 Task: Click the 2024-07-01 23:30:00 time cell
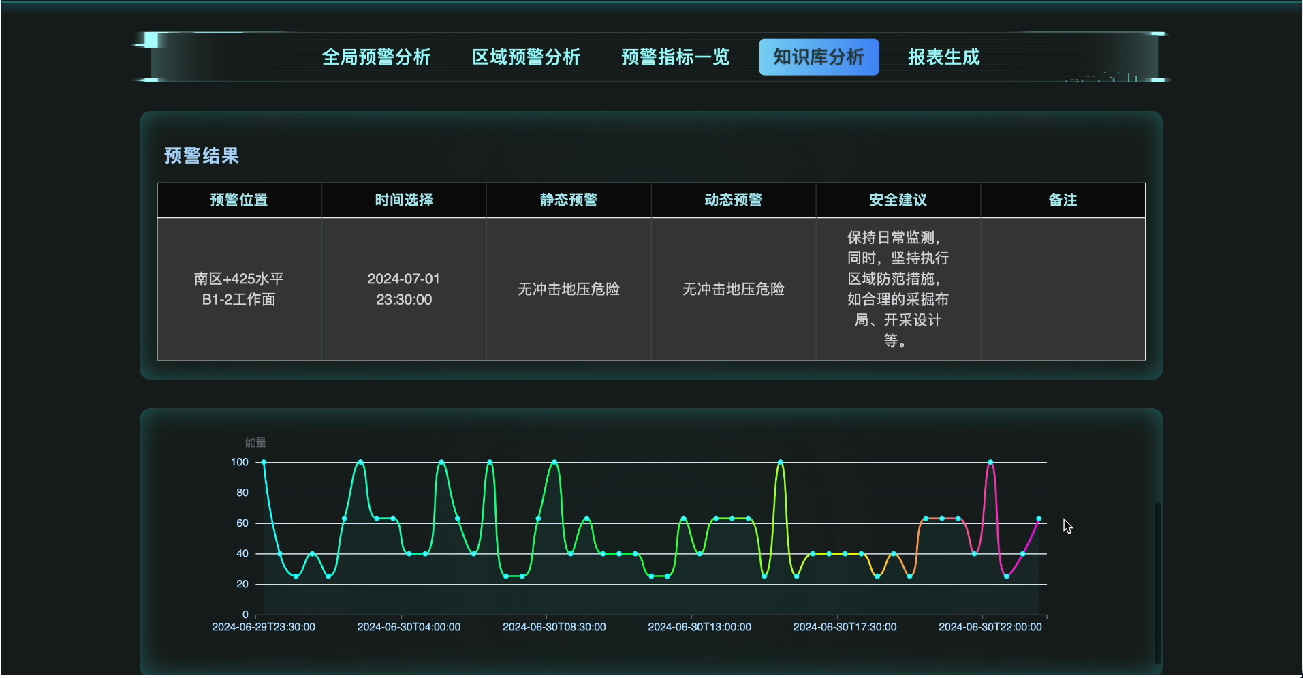[x=404, y=289]
